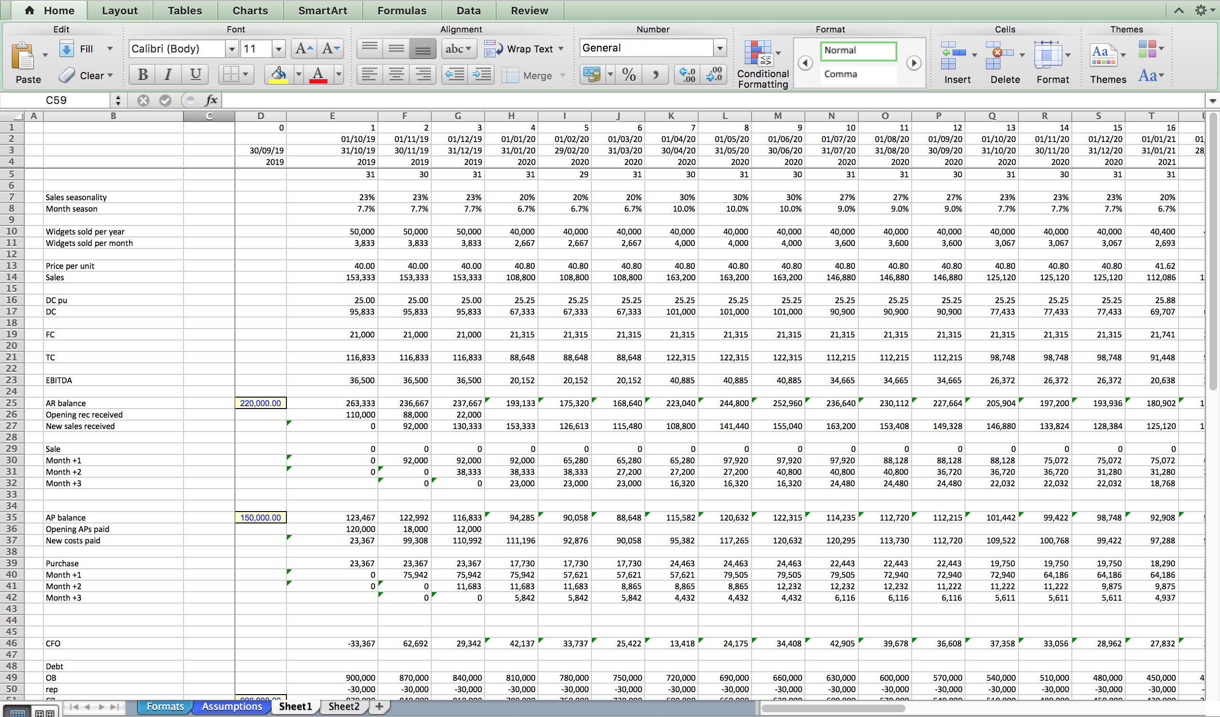Screen dimensions: 1220x717
Task: Expand the Fill options arrow
Action: click(x=110, y=49)
